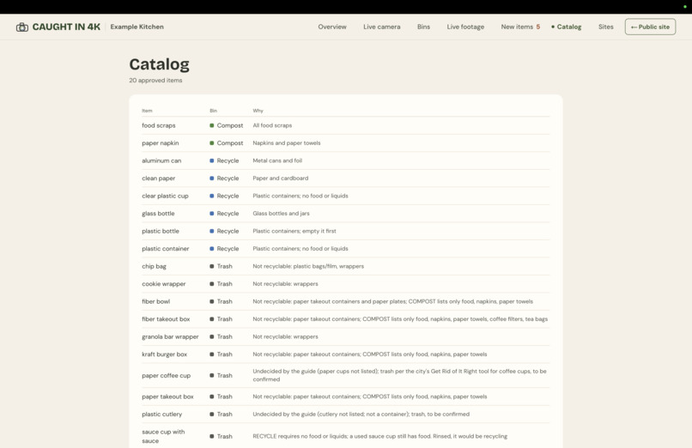692x448 pixels.
Task: Click the green status dot in top bar
Action: click(685, 7)
